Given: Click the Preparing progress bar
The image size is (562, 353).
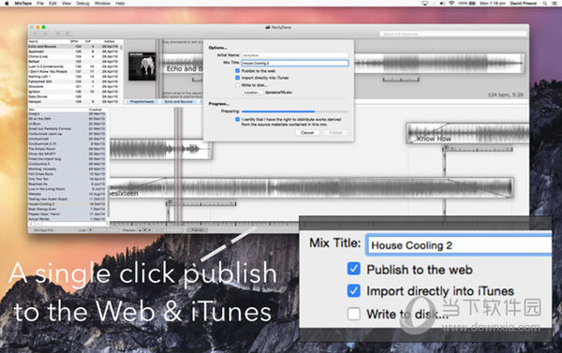Looking at the screenshot, I should pos(295,111).
